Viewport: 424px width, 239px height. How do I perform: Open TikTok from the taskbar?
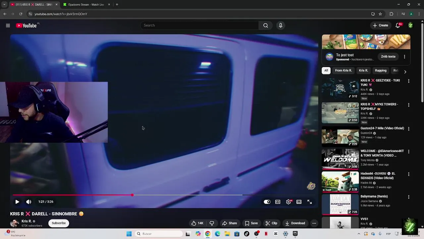[x=246, y=234]
